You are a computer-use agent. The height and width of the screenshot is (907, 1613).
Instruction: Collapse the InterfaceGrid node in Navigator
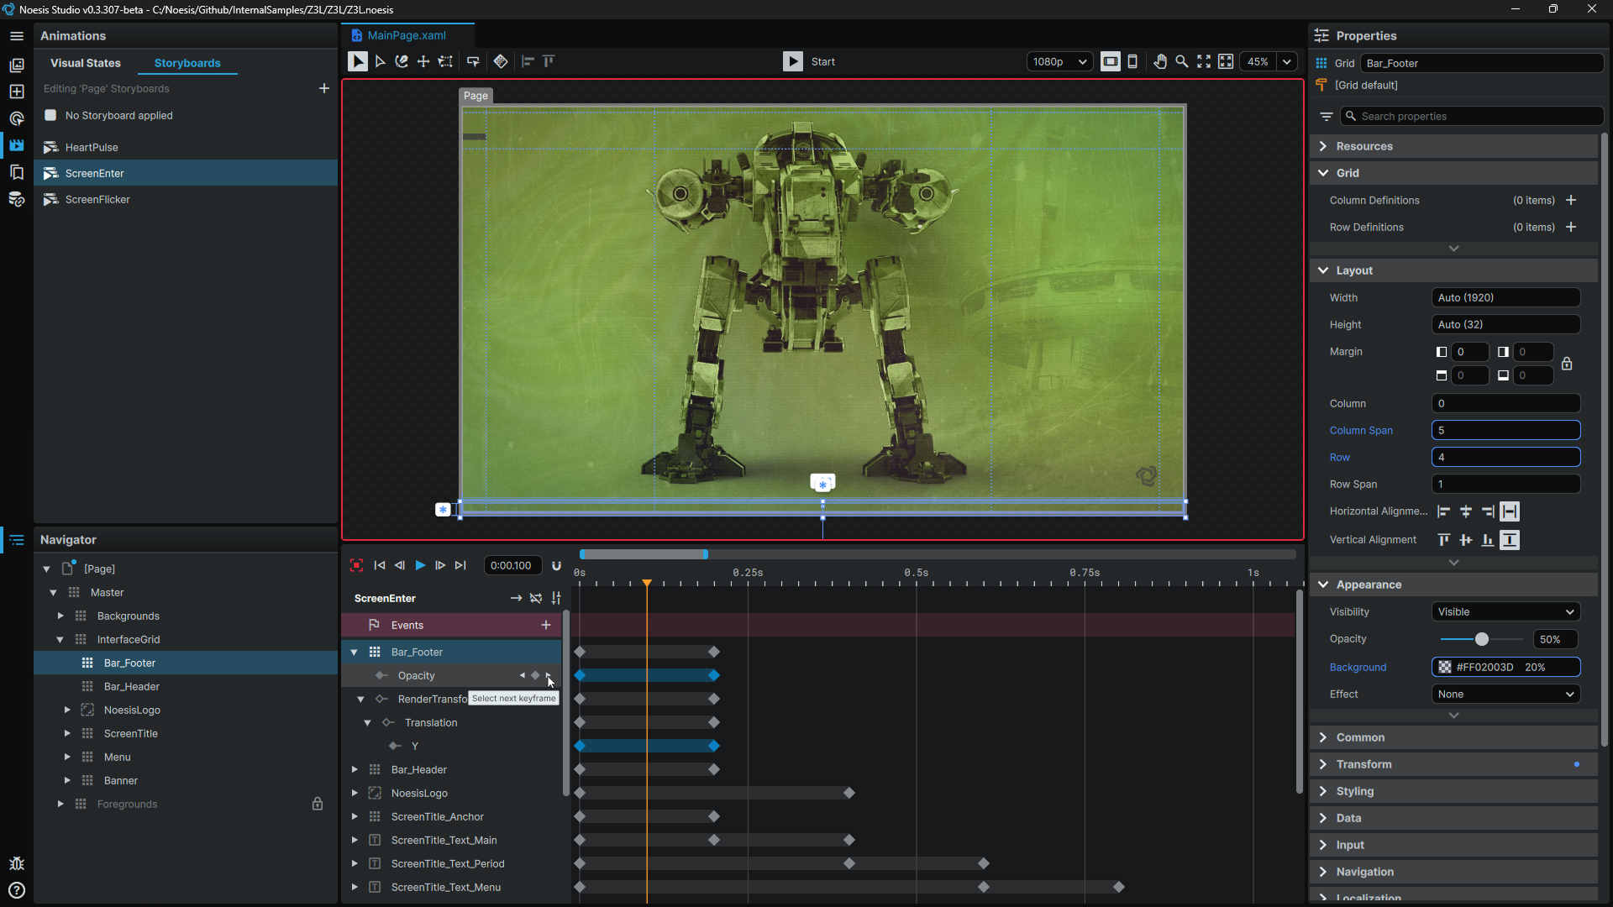click(60, 639)
